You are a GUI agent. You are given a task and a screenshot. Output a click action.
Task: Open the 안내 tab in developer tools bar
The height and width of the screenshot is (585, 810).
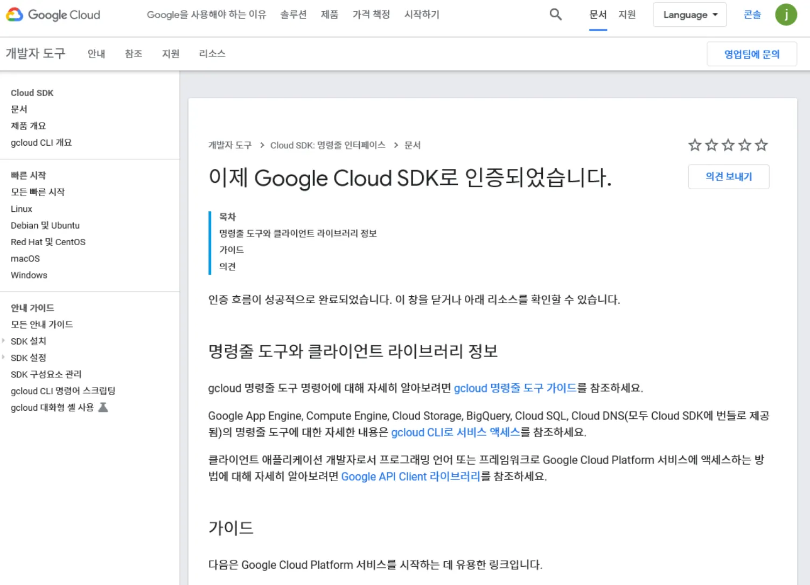point(96,54)
